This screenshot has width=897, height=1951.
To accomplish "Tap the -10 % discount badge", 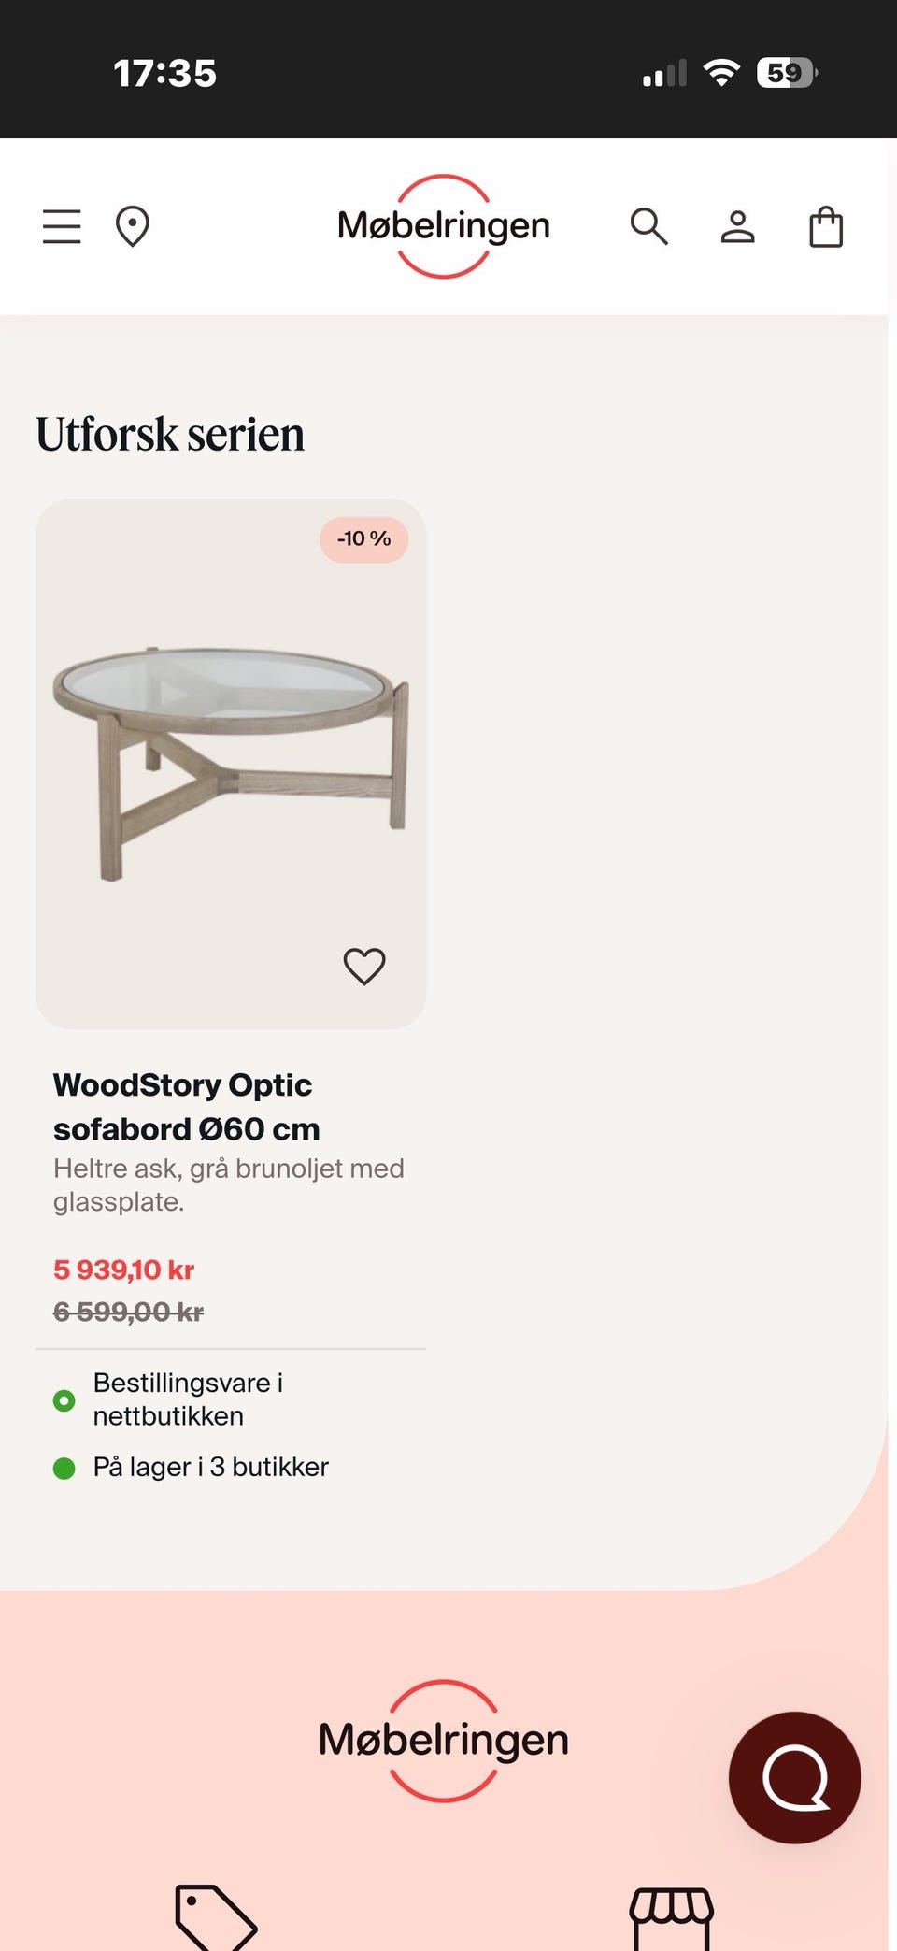I will (363, 539).
